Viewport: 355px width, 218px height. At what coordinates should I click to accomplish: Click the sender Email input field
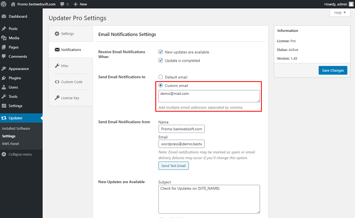tap(181, 144)
